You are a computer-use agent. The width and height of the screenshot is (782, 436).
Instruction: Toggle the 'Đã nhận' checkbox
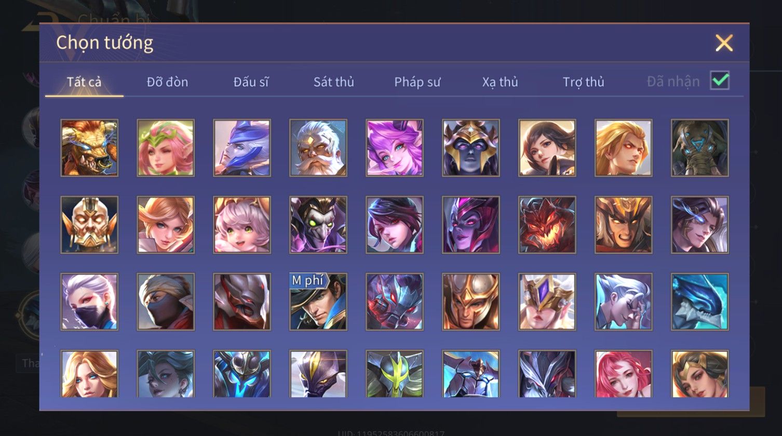pyautogui.click(x=720, y=80)
